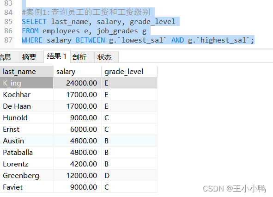Viewport: 273px width, 197px height.
Task: Select the Lorentz name cell
Action: coord(27,164)
